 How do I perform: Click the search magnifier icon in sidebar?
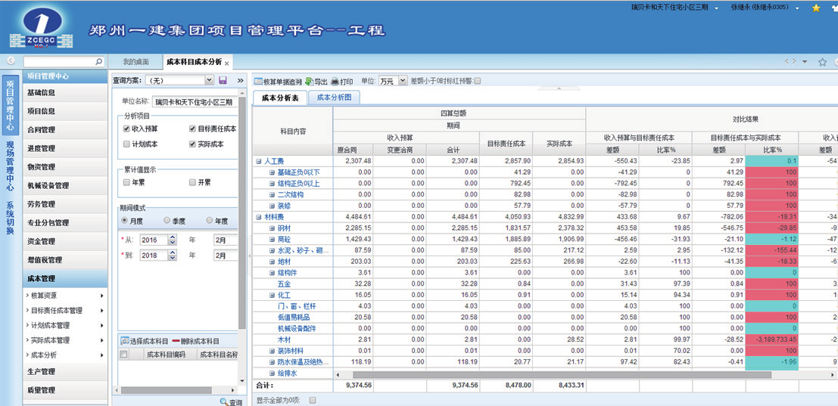point(99,61)
